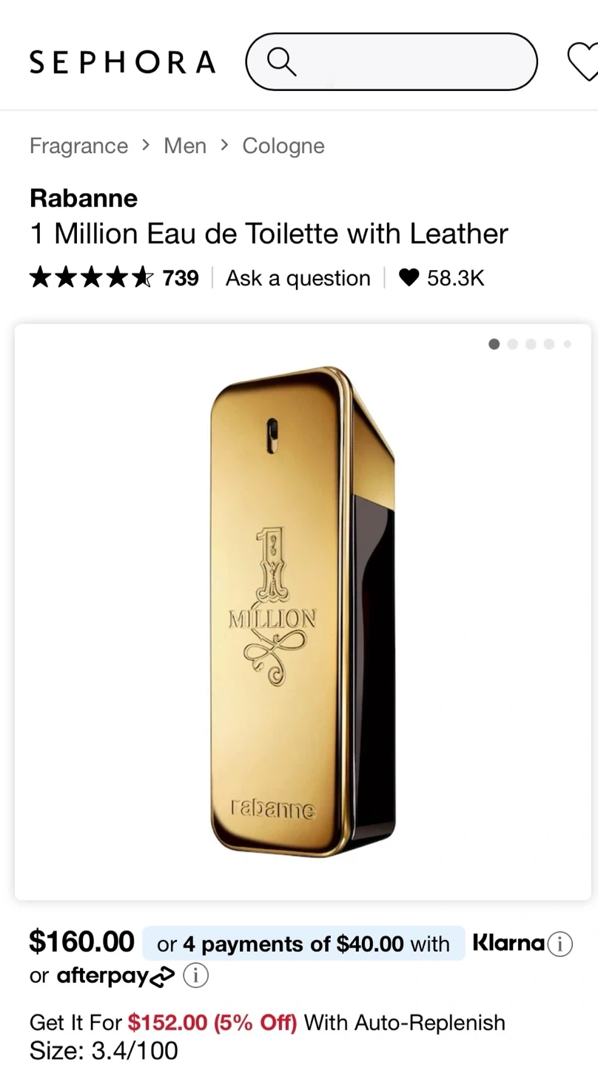Click the magnifier search icon
The image size is (598, 1065).
[281, 61]
